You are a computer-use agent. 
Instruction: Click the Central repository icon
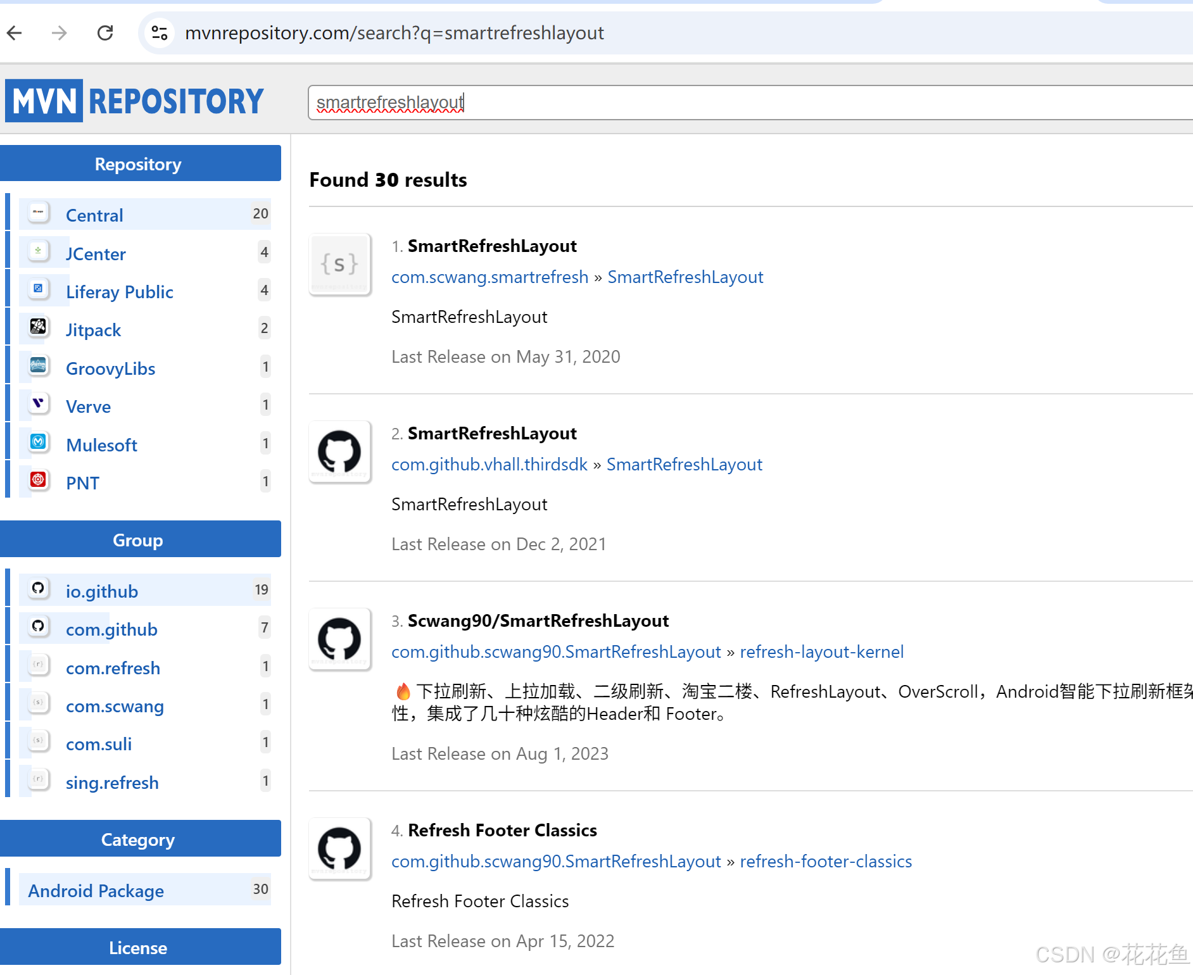pyautogui.click(x=39, y=213)
